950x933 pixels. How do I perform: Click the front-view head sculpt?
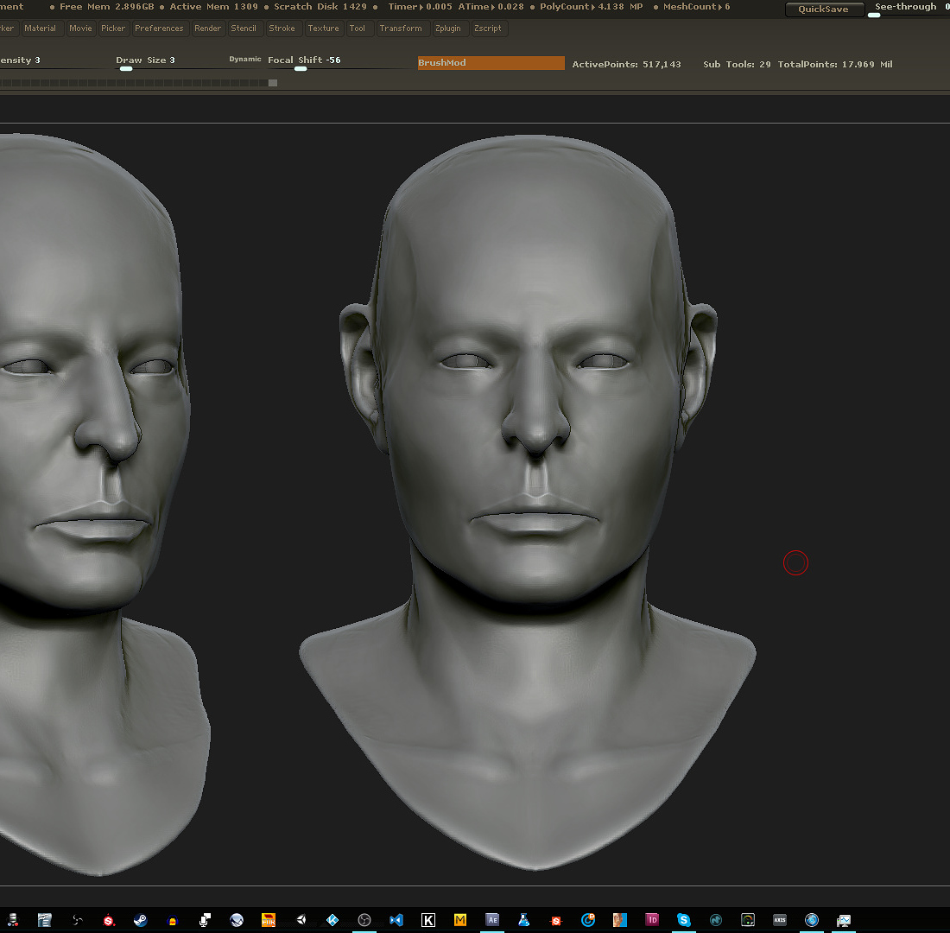point(529,503)
